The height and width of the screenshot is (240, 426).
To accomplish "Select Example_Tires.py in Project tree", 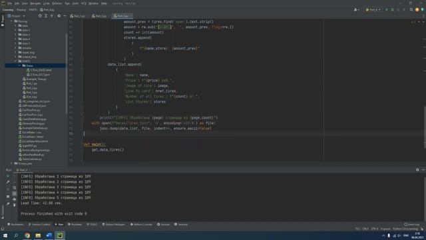I will (35, 79).
